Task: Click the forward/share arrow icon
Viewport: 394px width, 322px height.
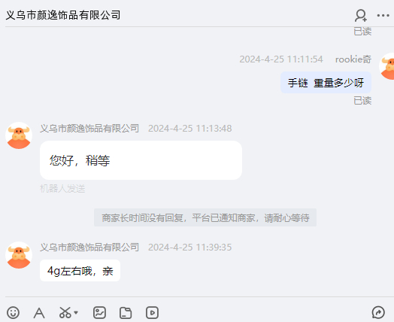Action: click(378, 312)
